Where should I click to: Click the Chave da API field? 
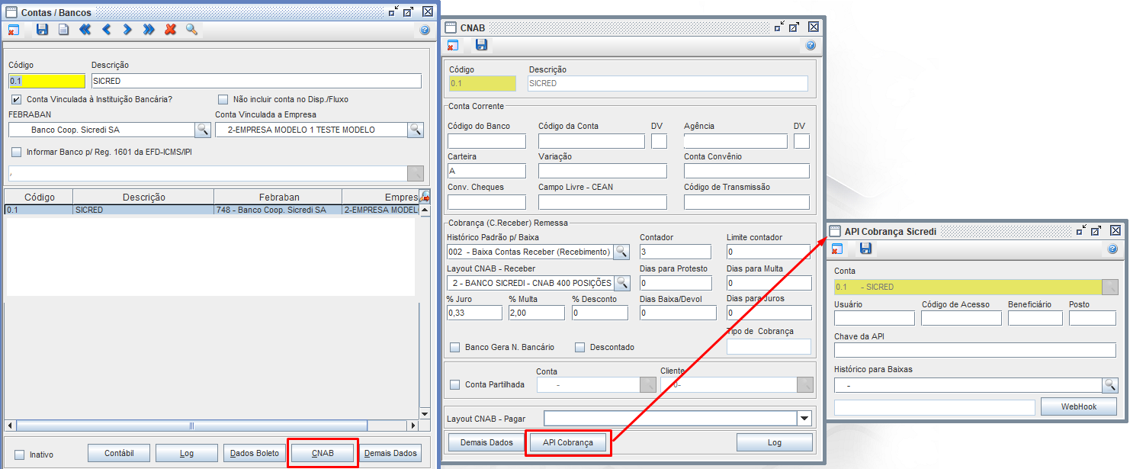(975, 350)
